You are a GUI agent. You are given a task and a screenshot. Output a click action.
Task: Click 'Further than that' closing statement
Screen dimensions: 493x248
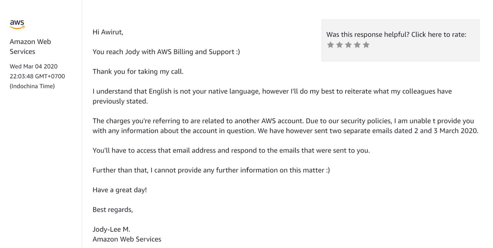pyautogui.click(x=211, y=170)
